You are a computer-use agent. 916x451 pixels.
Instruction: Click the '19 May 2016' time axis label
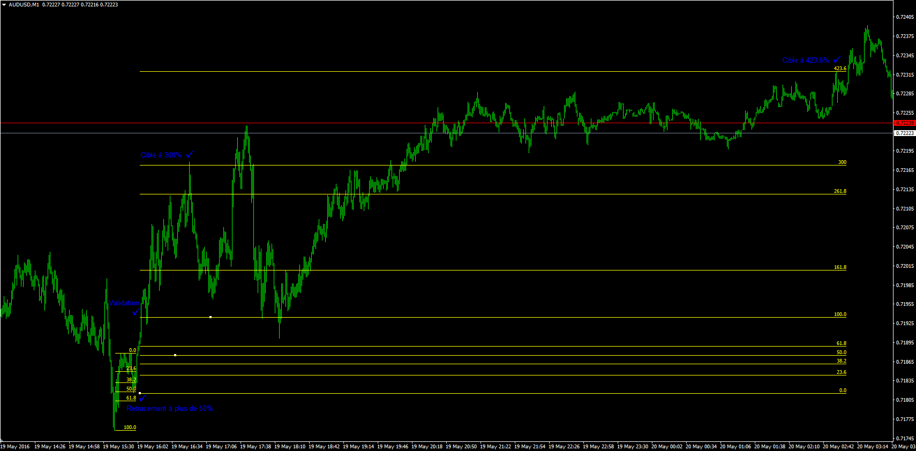point(15,447)
